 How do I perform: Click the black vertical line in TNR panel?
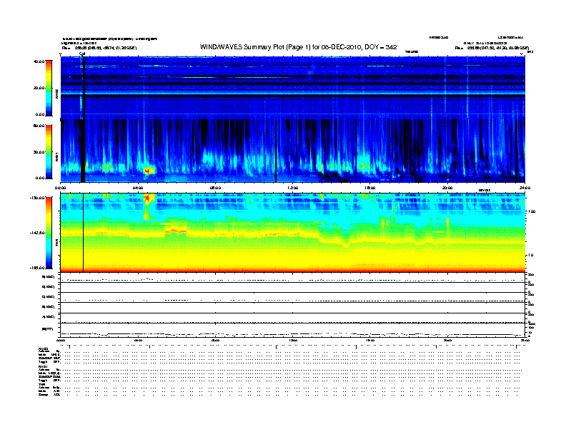tap(84, 233)
